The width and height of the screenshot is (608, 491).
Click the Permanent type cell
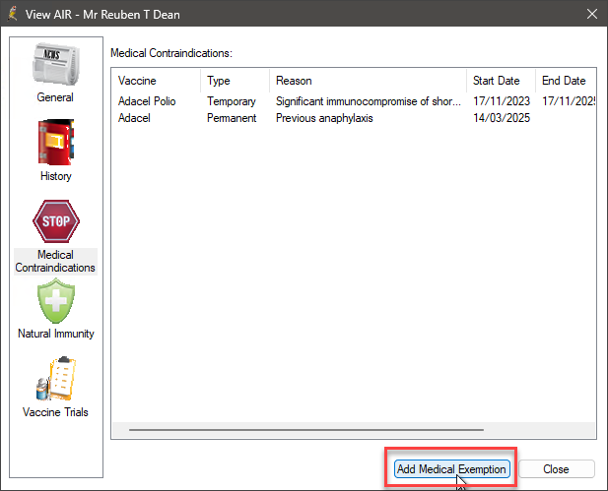click(232, 118)
